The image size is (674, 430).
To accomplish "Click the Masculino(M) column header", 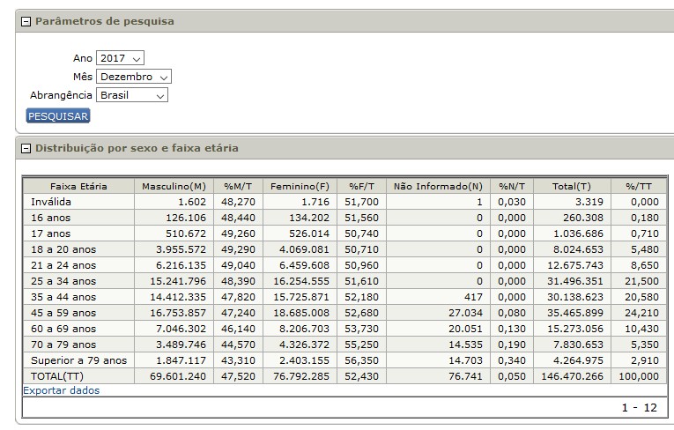I will pyautogui.click(x=174, y=186).
